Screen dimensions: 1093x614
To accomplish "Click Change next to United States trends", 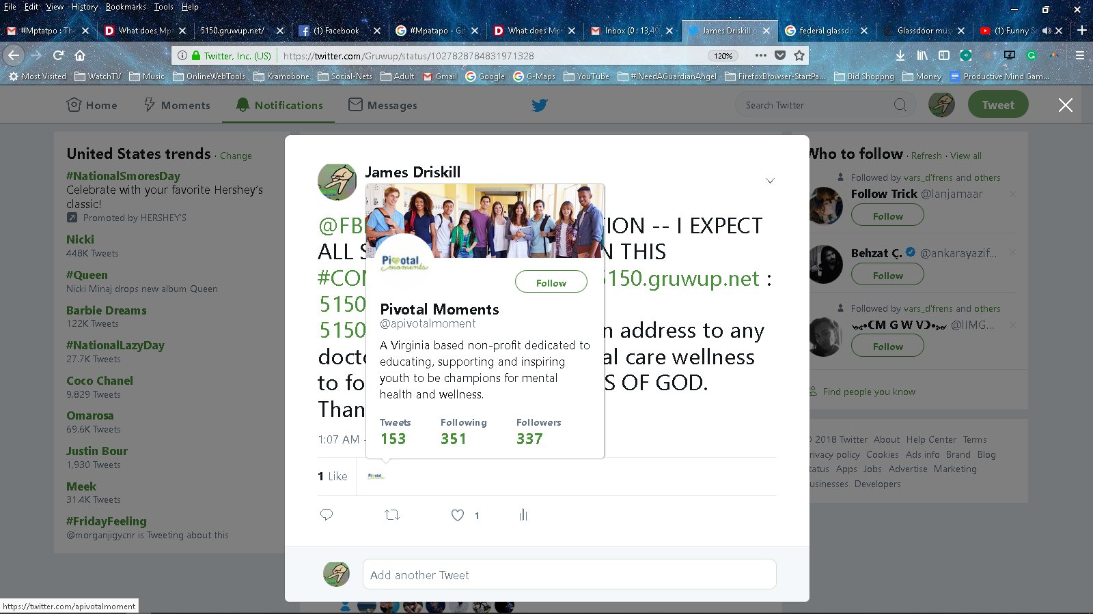I will (236, 156).
